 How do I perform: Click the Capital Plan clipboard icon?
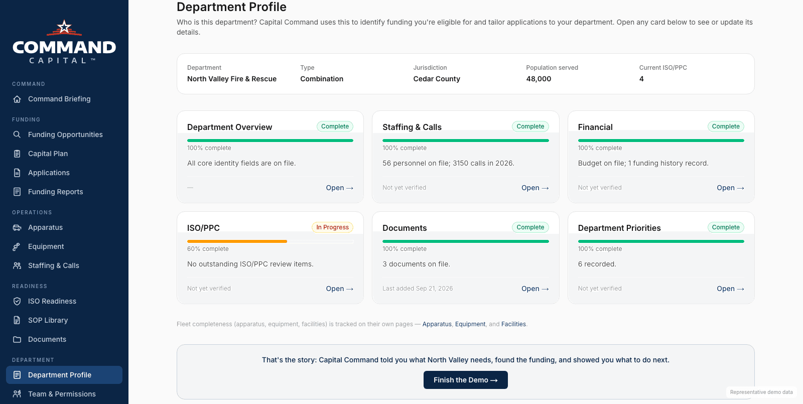coord(17,154)
